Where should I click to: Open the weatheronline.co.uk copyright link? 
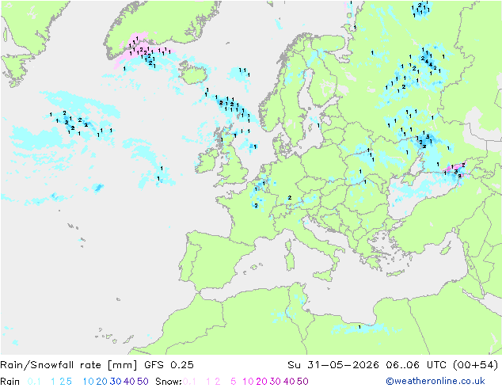click(435, 381)
